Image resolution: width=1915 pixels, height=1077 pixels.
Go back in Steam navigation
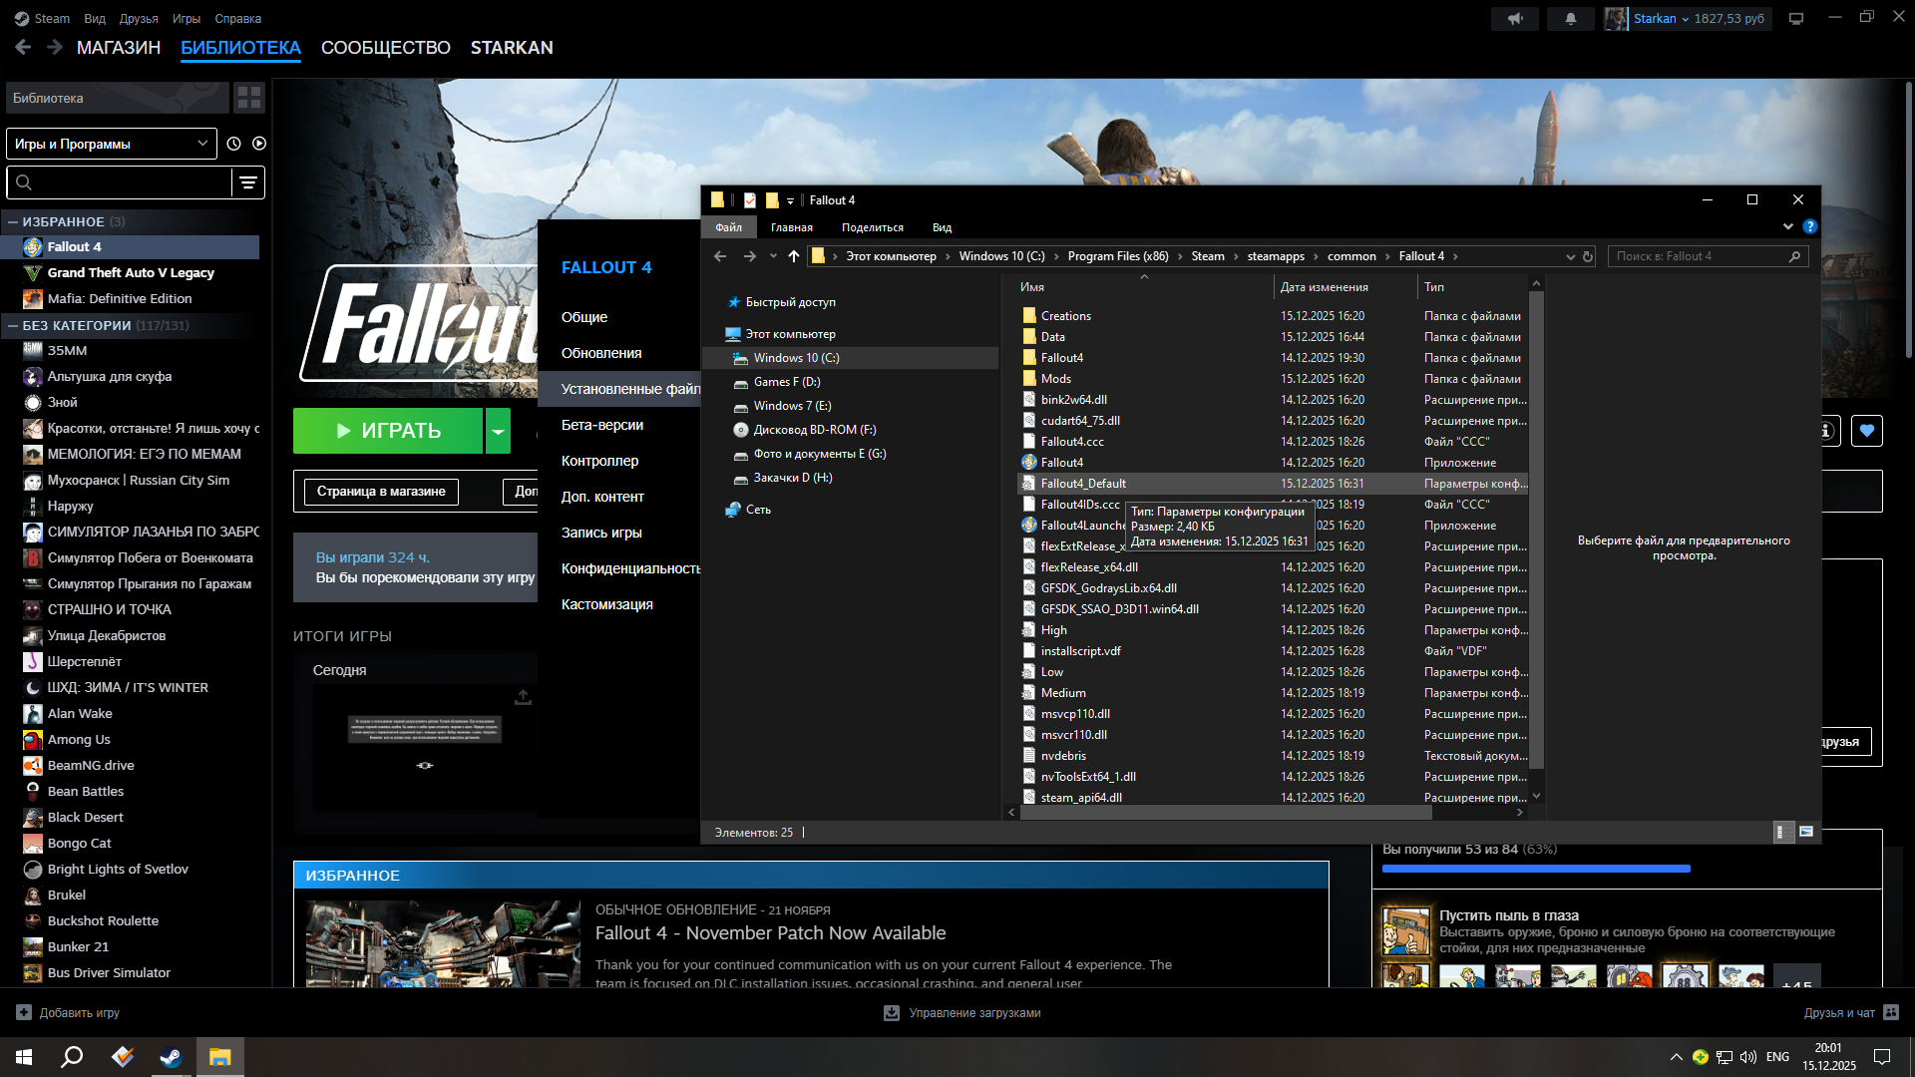tap(23, 47)
